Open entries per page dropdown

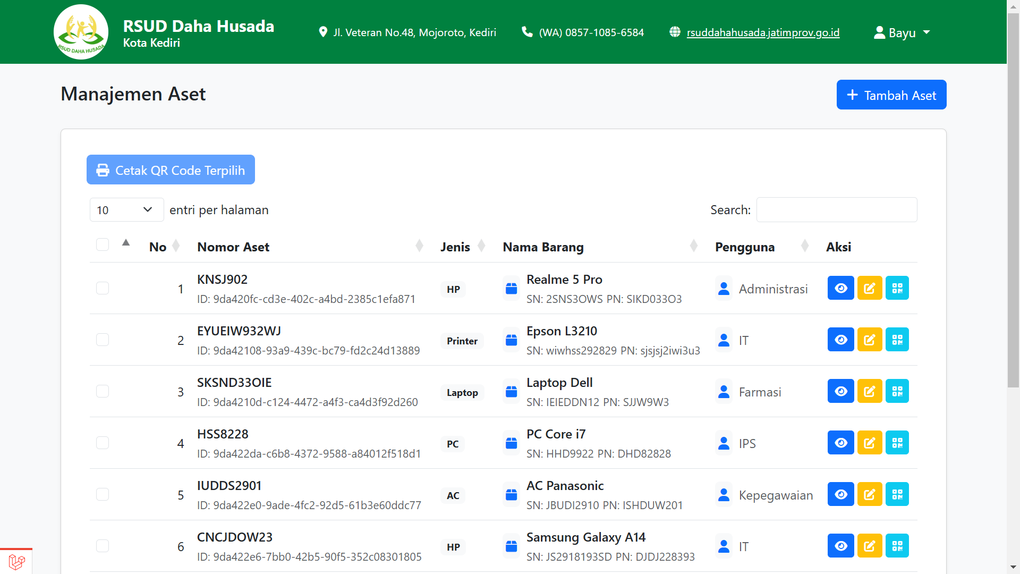pyautogui.click(x=126, y=210)
